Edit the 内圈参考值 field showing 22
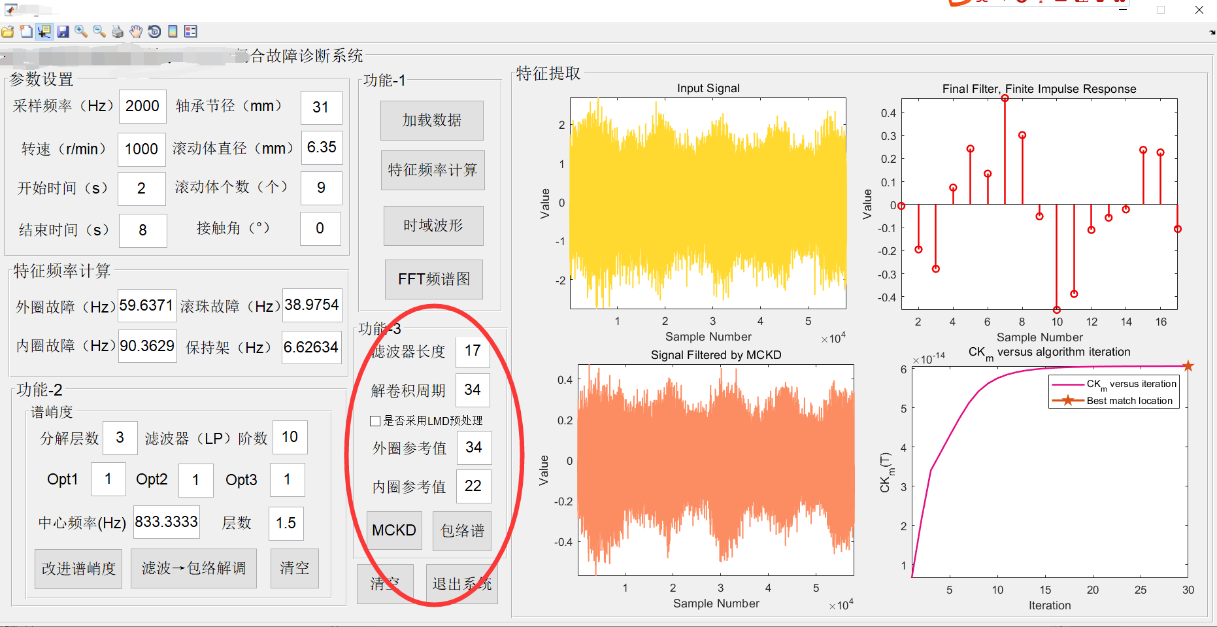Screen dimensions: 1217x627 pos(473,486)
